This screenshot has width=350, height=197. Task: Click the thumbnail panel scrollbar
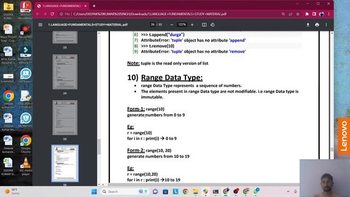(99, 147)
